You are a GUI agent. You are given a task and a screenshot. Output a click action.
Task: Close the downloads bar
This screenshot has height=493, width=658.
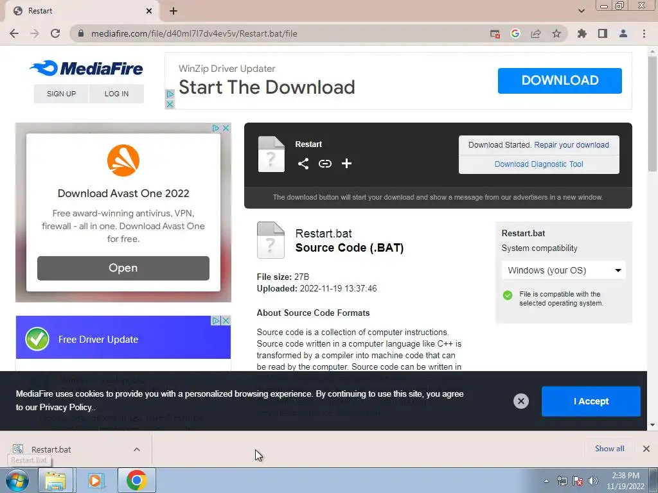point(646,449)
